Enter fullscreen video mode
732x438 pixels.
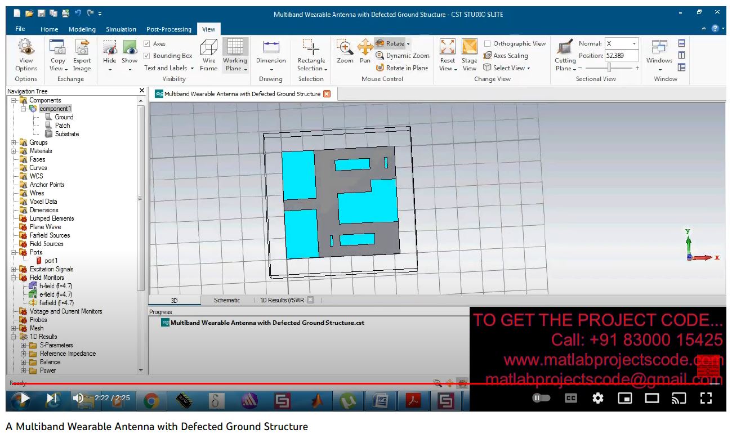[706, 398]
